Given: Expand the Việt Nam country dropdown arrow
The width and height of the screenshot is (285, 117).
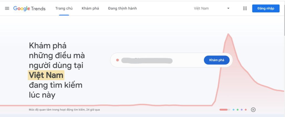Looking at the screenshot, I should [228, 8].
